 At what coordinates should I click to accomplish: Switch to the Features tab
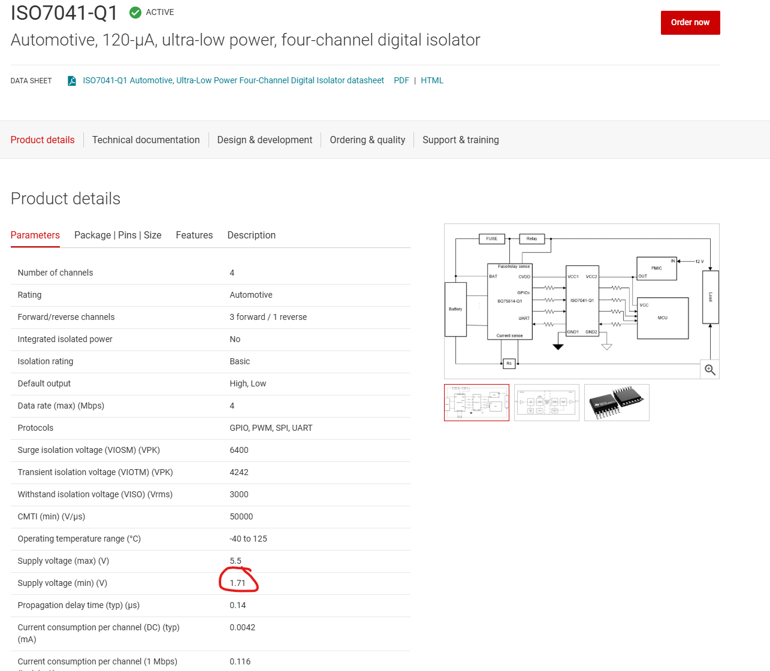[x=194, y=235]
